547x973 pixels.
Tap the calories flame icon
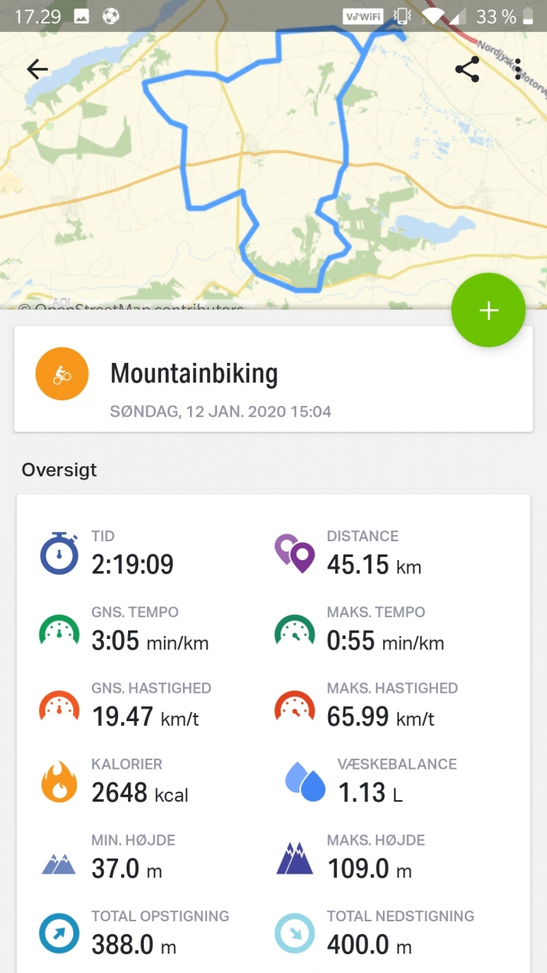[59, 782]
